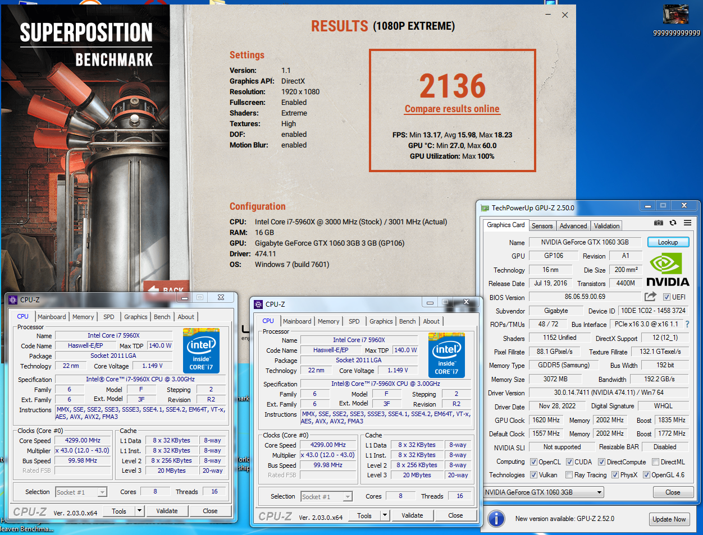Screen dimensions: 703x535
Task: Expand the Tools arrow in left CPU-Z
Action: click(140, 511)
